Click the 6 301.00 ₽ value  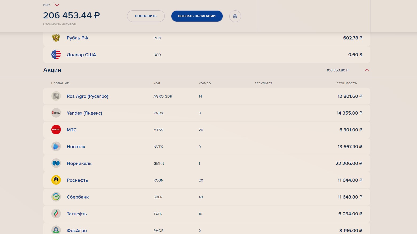[x=351, y=130]
